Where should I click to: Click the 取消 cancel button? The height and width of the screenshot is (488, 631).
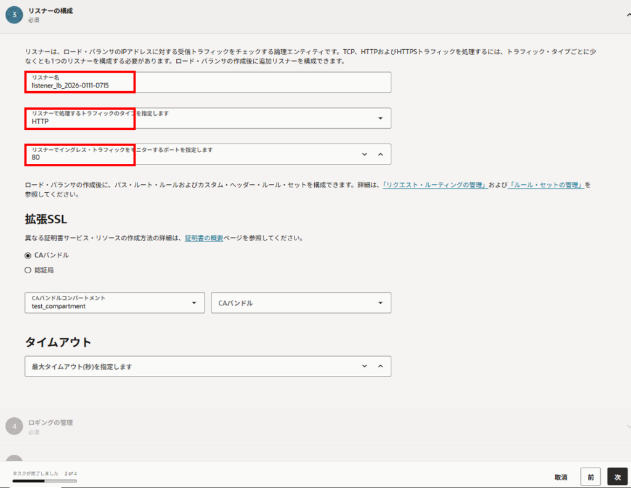561,477
